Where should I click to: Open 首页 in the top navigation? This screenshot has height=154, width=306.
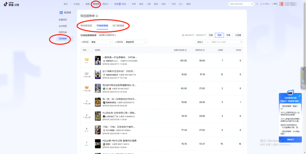66,4
